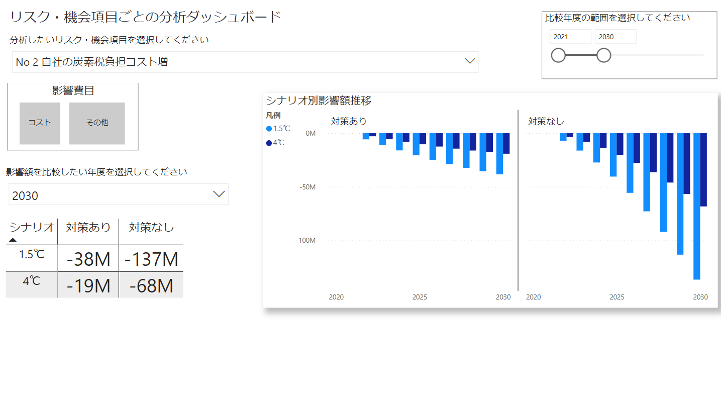Open the risk/opportunity item dropdown chevron

point(470,61)
